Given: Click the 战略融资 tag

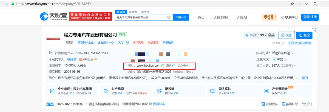Looking at the screenshot, I should (168, 43).
